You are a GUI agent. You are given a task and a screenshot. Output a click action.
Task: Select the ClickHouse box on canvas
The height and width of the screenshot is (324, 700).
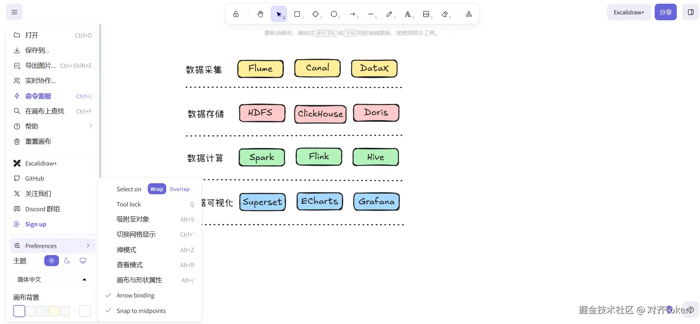320,114
